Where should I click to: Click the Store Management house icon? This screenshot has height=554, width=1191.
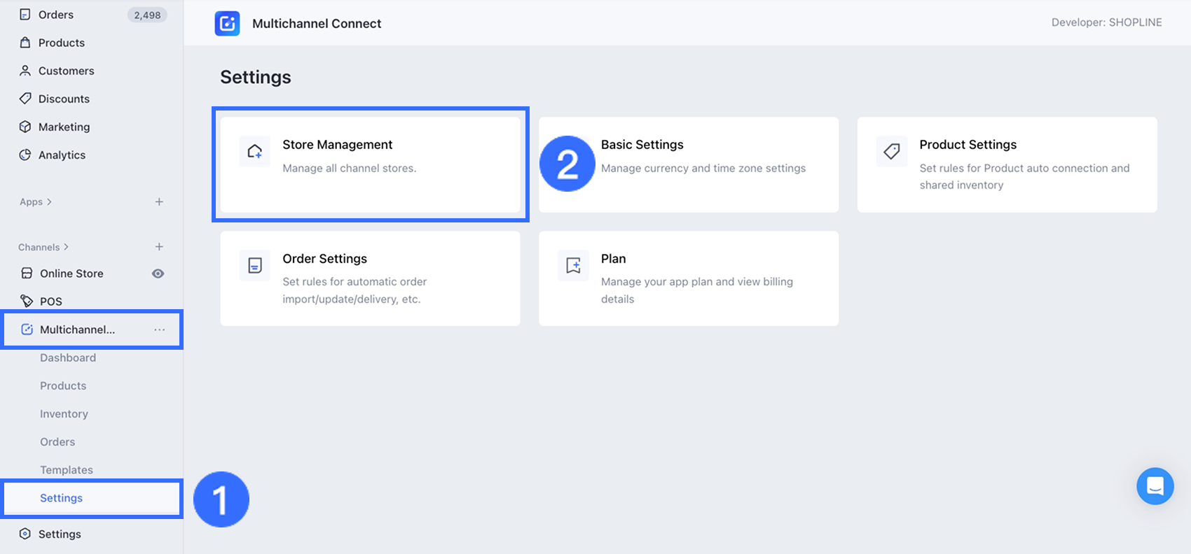(x=255, y=151)
